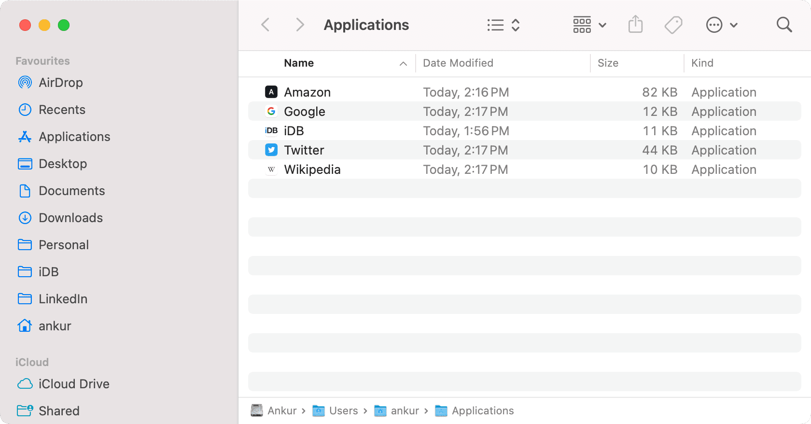Viewport: 811px width, 424px height.
Task: Click the Google file name
Action: pyautogui.click(x=305, y=112)
